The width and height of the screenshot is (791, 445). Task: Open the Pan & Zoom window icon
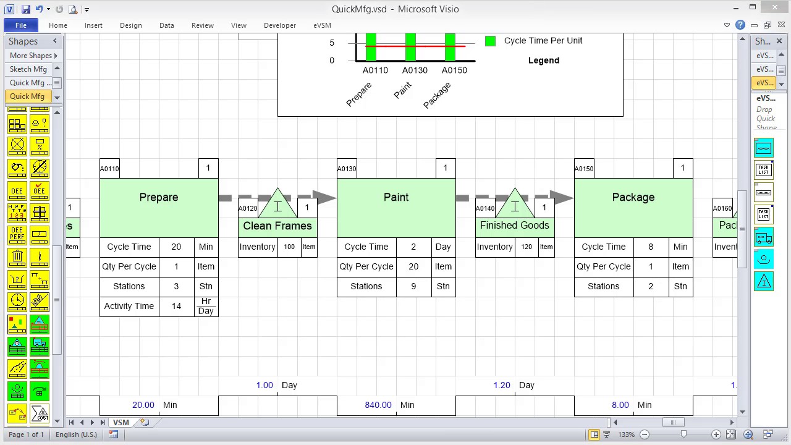tap(748, 434)
